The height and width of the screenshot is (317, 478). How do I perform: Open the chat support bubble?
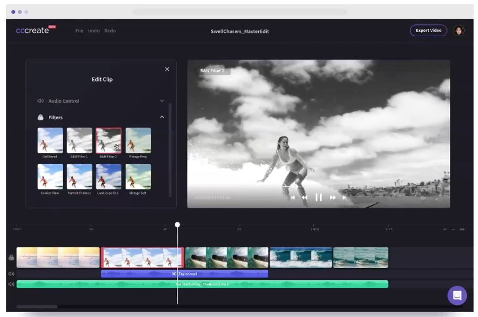[x=457, y=295]
